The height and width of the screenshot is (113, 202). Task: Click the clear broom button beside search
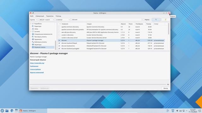(165, 19)
